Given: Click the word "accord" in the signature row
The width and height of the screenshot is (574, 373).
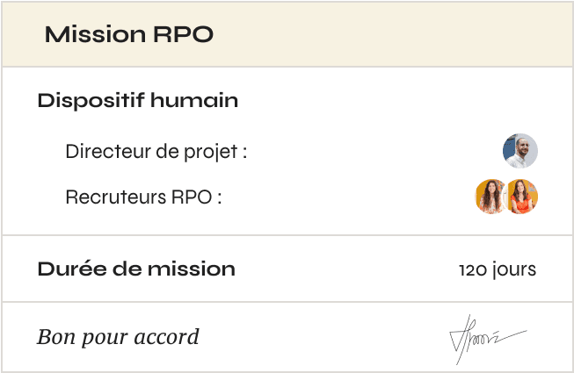Looking at the screenshot, I should pos(169,337).
